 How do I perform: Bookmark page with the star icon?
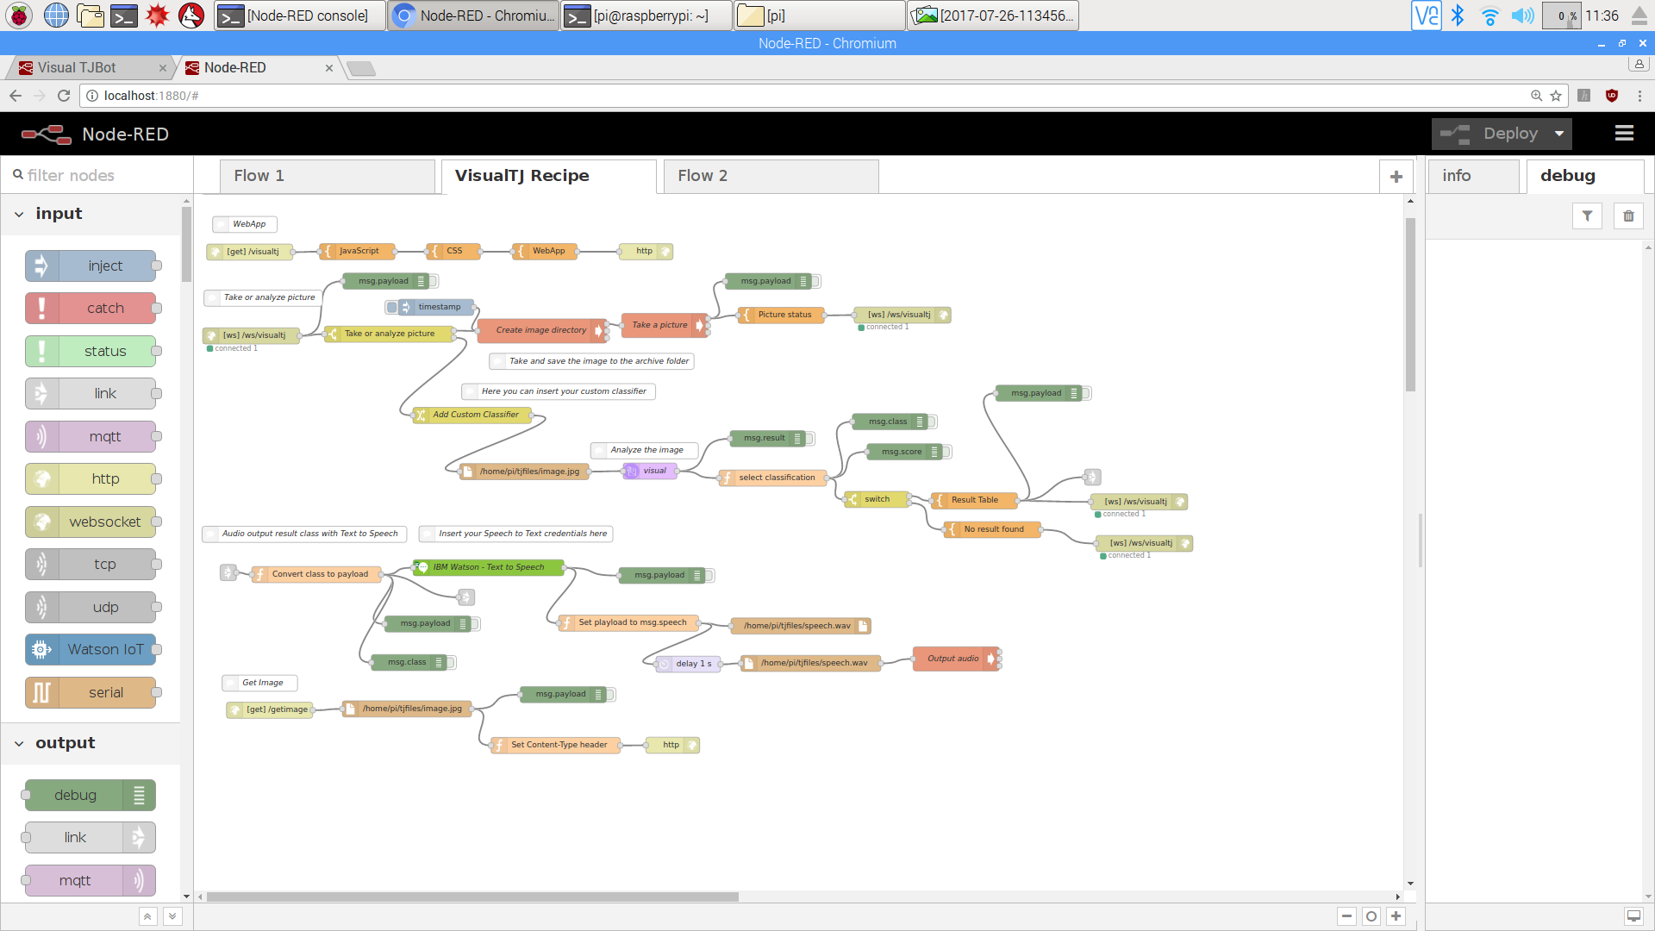click(x=1556, y=96)
